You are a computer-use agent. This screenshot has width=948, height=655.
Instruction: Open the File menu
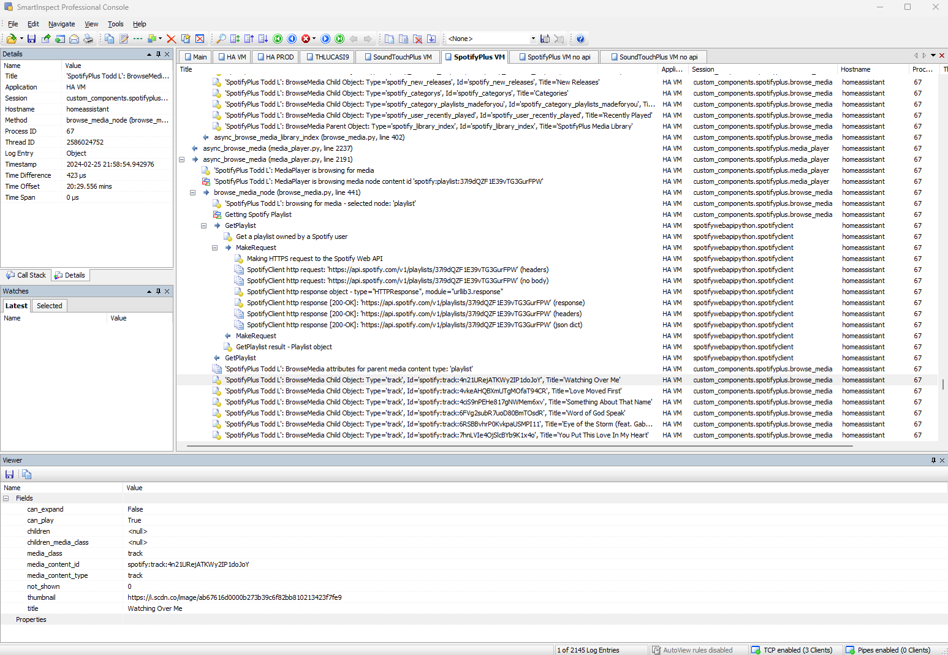pyautogui.click(x=13, y=24)
